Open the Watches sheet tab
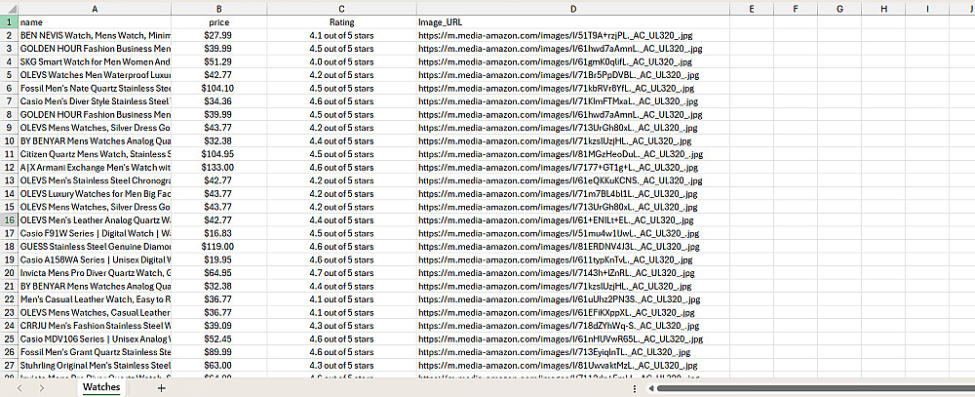 pyautogui.click(x=101, y=387)
